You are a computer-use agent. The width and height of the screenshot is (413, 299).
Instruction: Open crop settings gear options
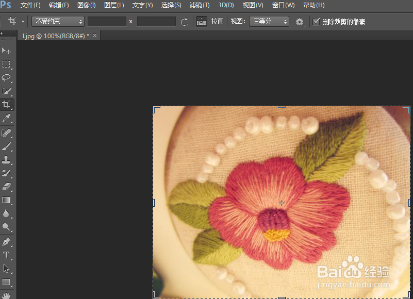tap(300, 22)
